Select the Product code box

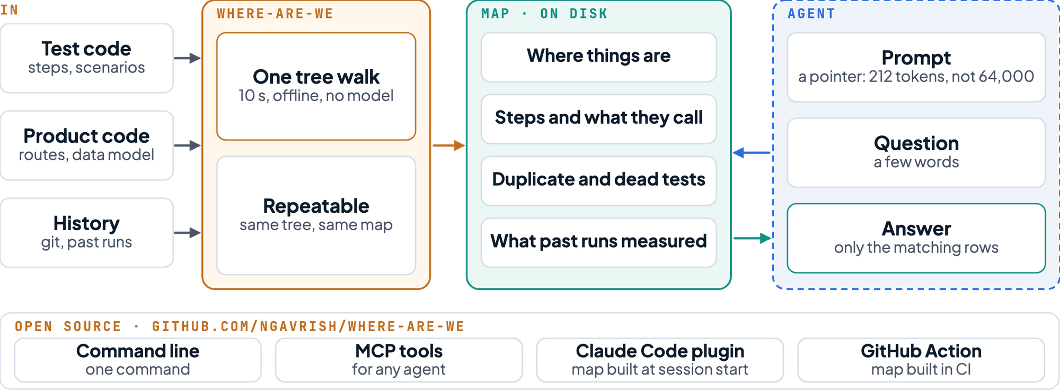click(86, 146)
